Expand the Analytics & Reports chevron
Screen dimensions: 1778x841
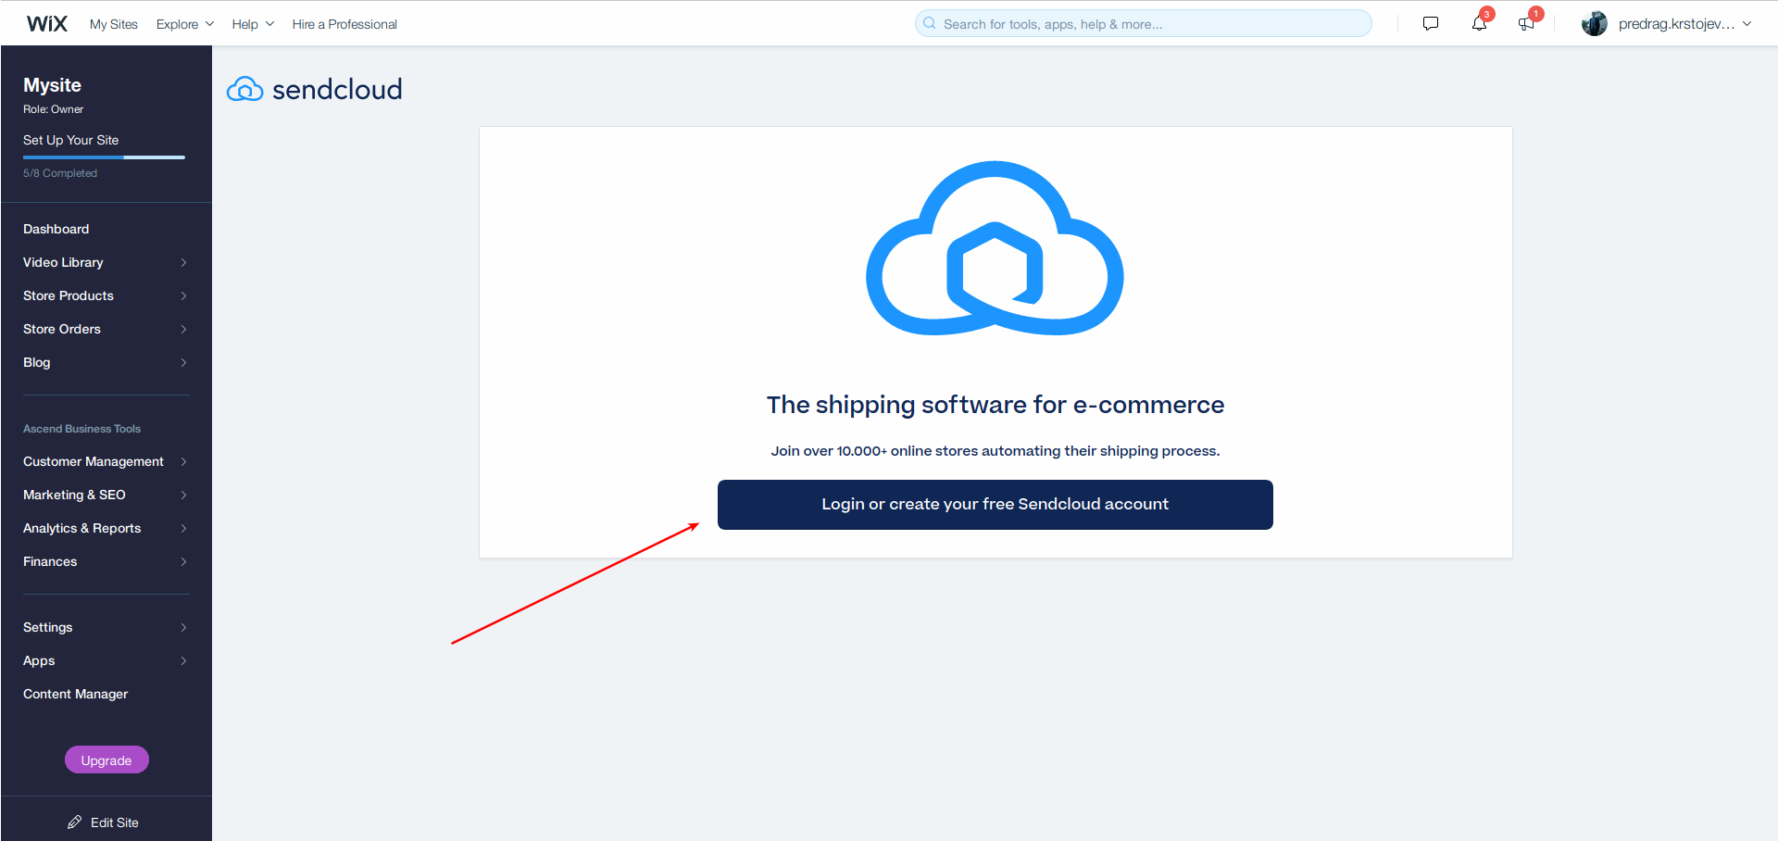[x=183, y=528]
